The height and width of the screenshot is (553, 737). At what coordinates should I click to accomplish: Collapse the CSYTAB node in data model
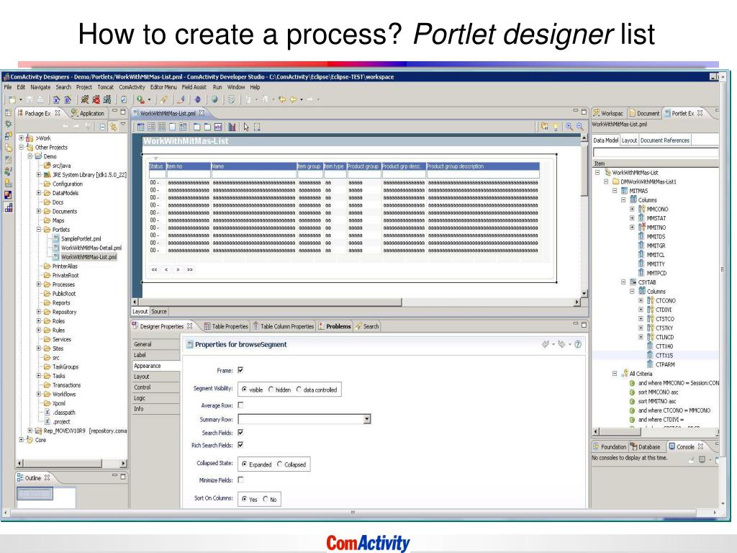[x=625, y=282]
